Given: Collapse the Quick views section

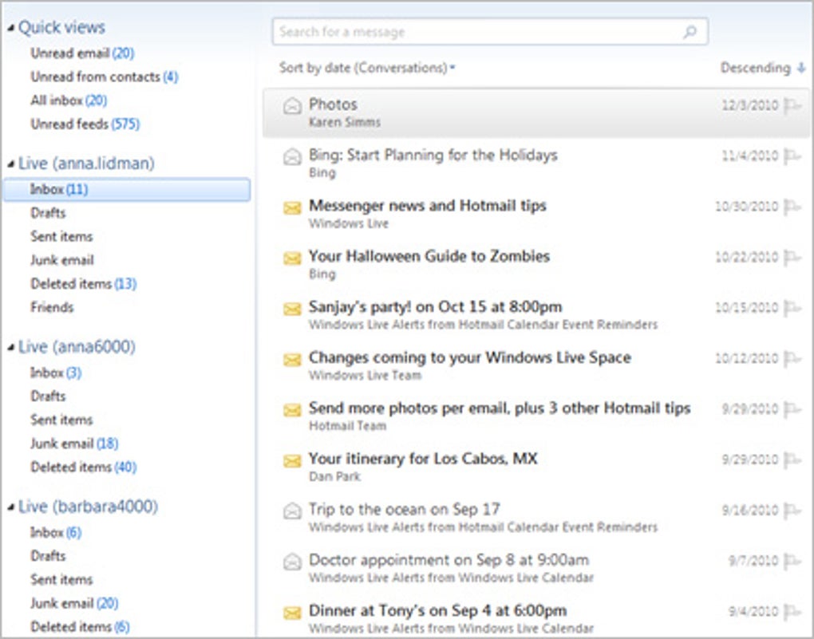Looking at the screenshot, I should coord(11,28).
